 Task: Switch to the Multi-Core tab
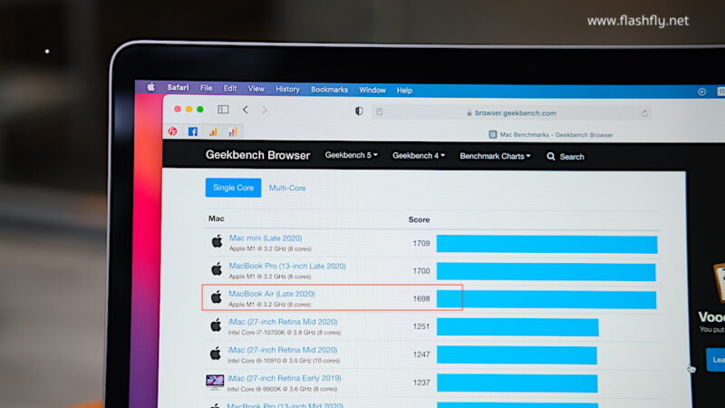click(287, 188)
